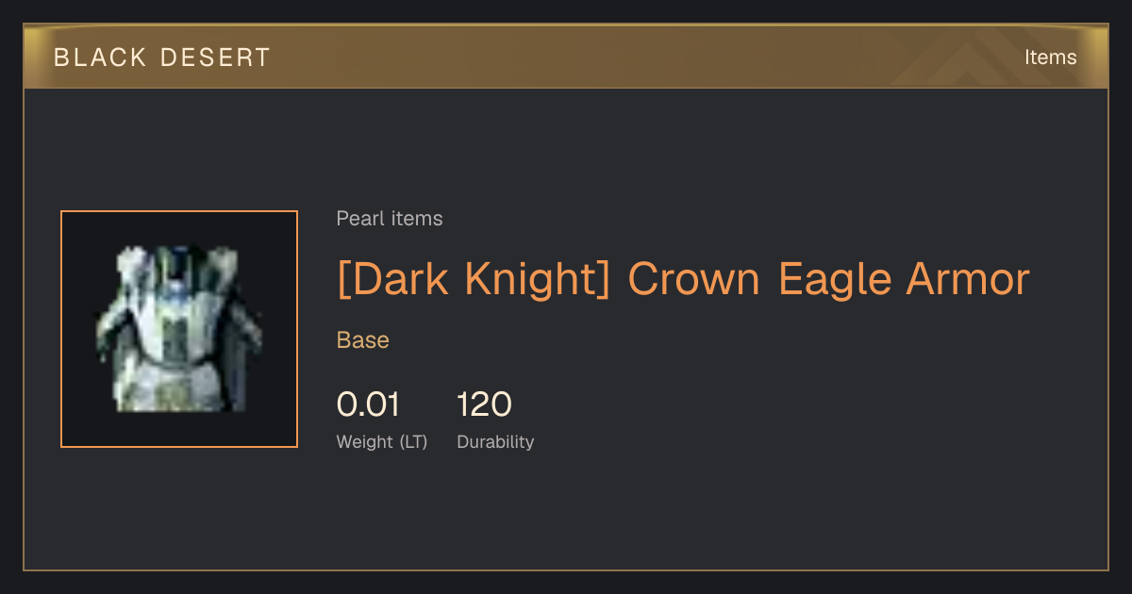
Task: Click the BLACK DESERT header title
Action: click(162, 58)
